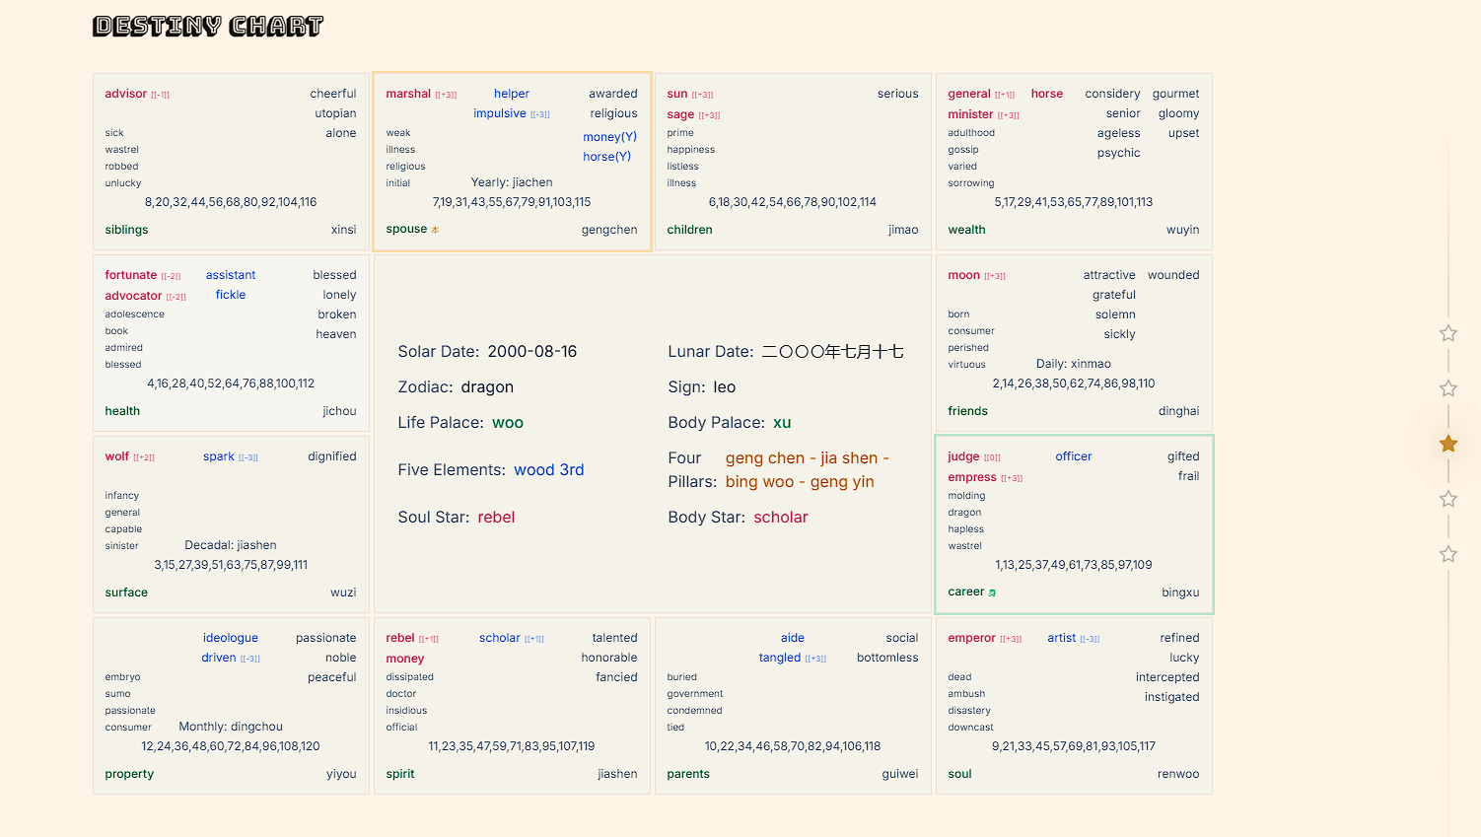Click the horse(Y) entry

coord(606,157)
